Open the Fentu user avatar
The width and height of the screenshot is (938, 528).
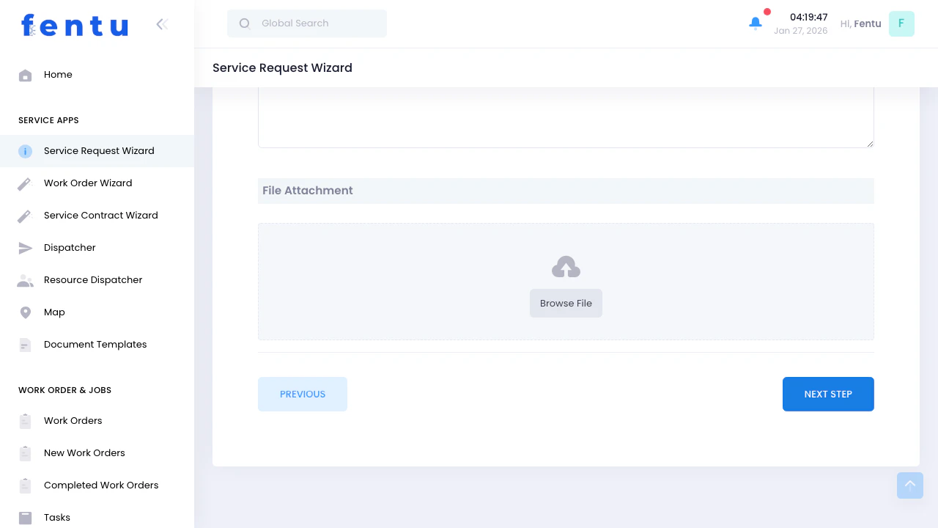901,23
